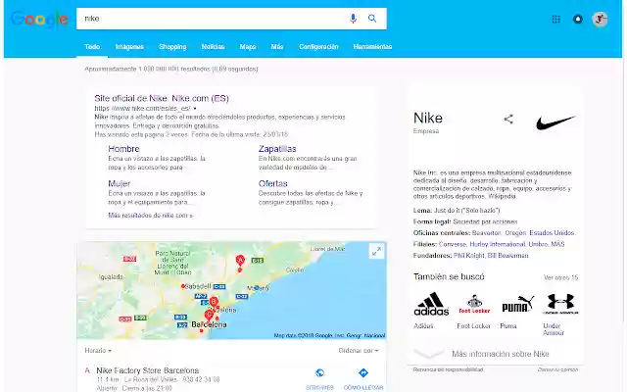Click Ver otros 15 link
This screenshot has height=392, width=627.
pos(560,277)
